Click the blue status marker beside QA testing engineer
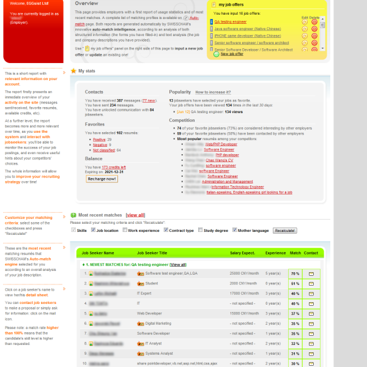This screenshot has width=367, height=367. [x=212, y=22]
